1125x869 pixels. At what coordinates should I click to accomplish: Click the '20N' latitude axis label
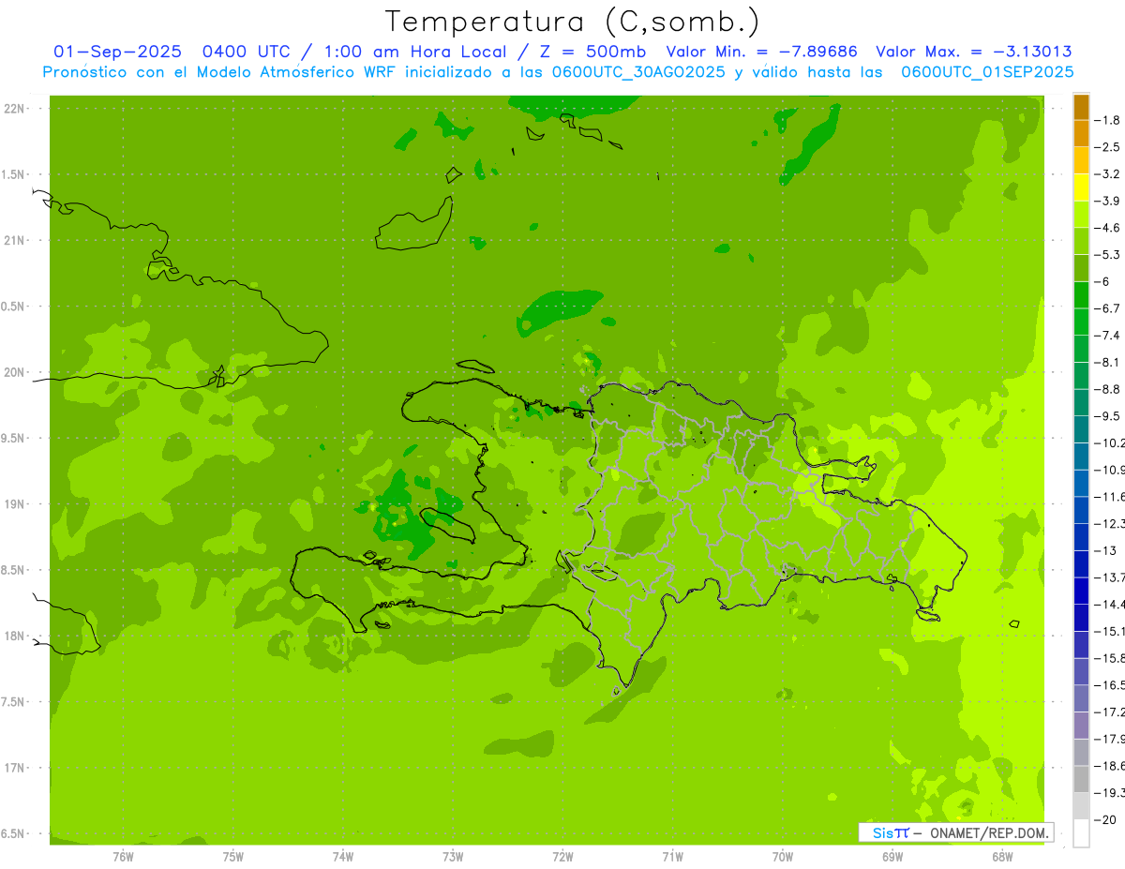pyautogui.click(x=15, y=372)
